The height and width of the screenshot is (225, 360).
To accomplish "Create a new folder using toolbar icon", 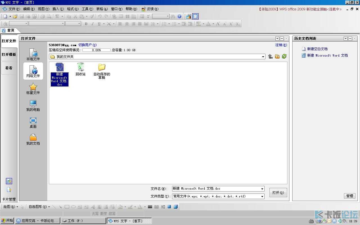I will (277, 57).
